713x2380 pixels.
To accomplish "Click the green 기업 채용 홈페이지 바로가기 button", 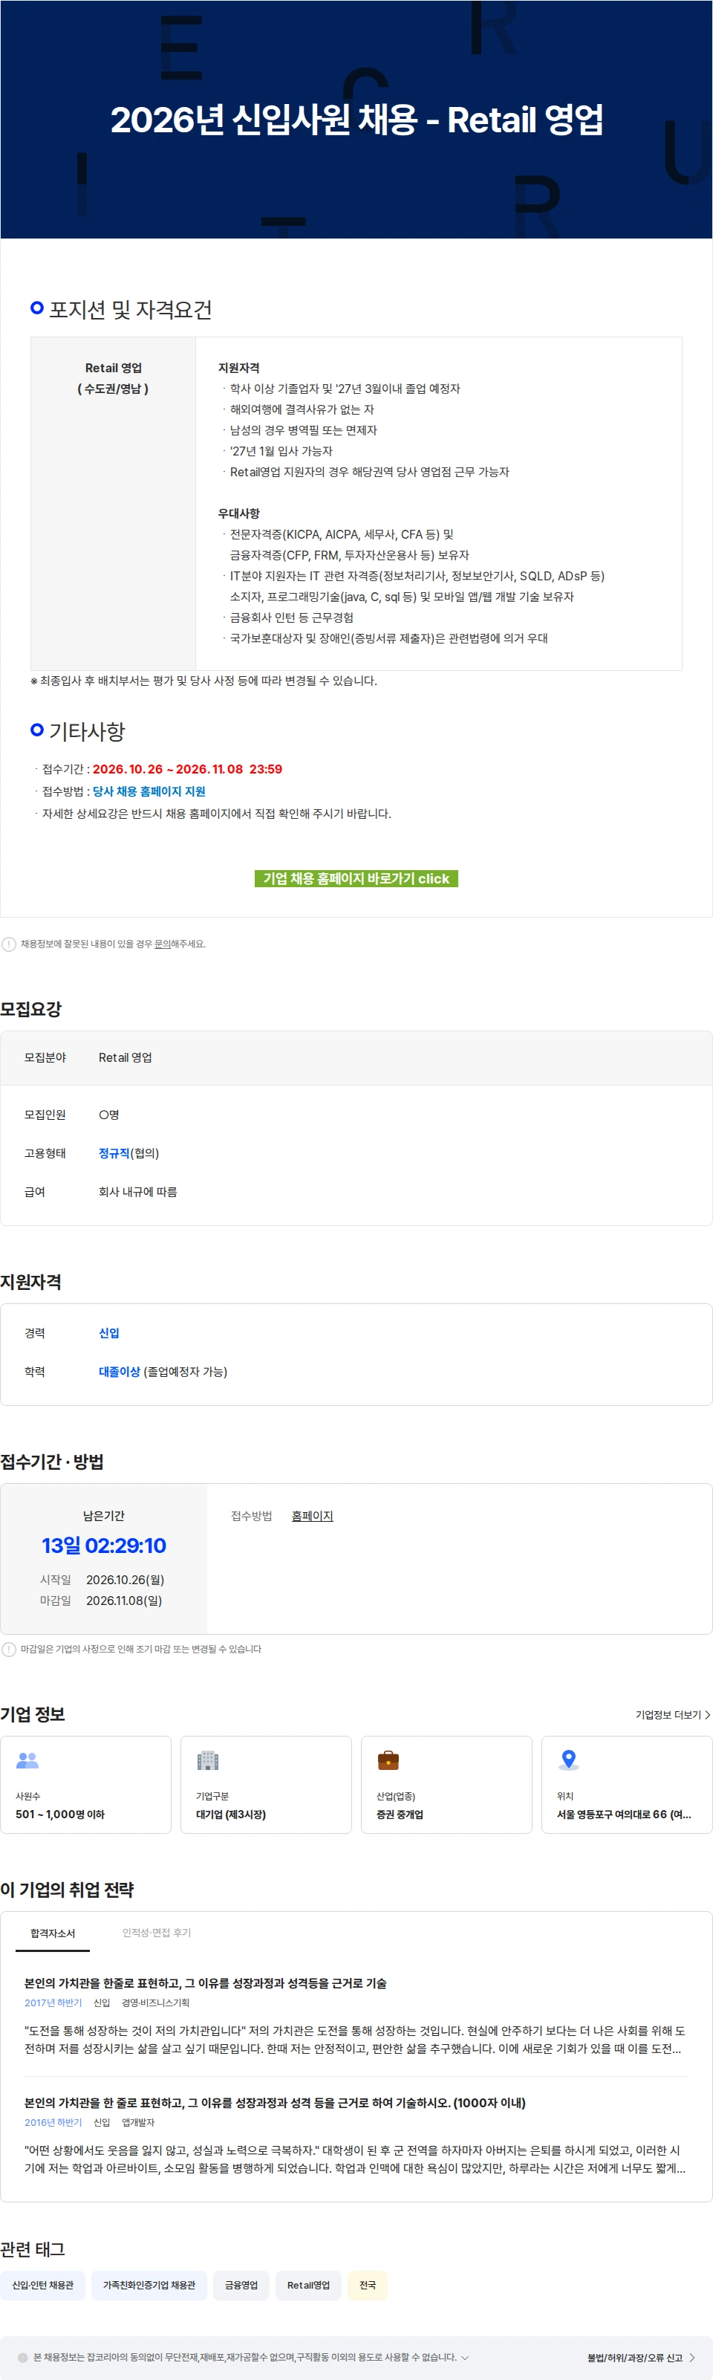I will (x=356, y=878).
